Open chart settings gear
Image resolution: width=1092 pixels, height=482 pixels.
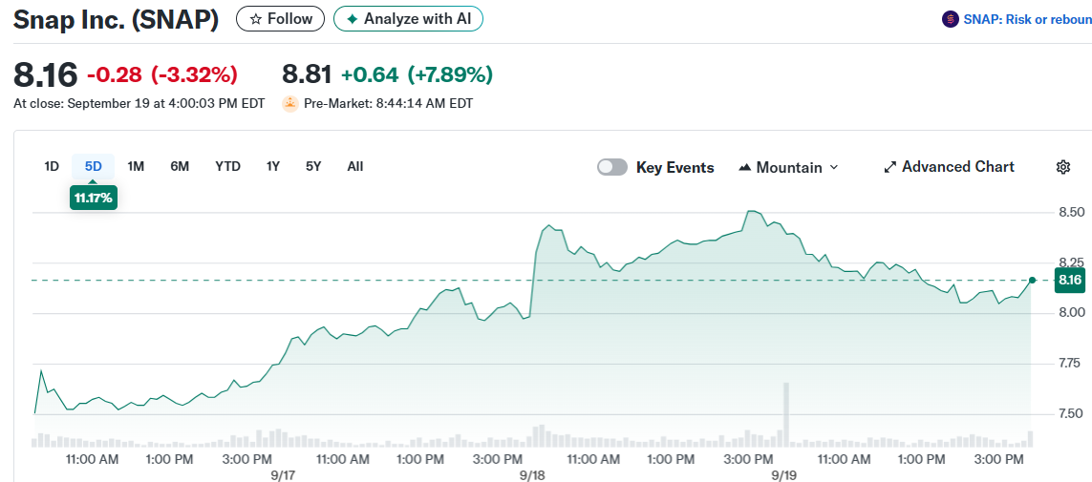pos(1062,167)
